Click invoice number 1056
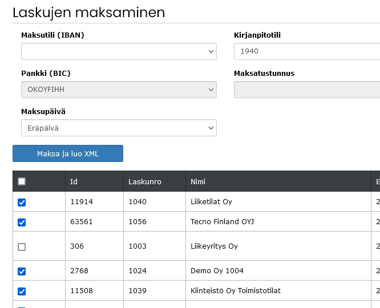This screenshot has height=308, width=380. click(x=138, y=221)
